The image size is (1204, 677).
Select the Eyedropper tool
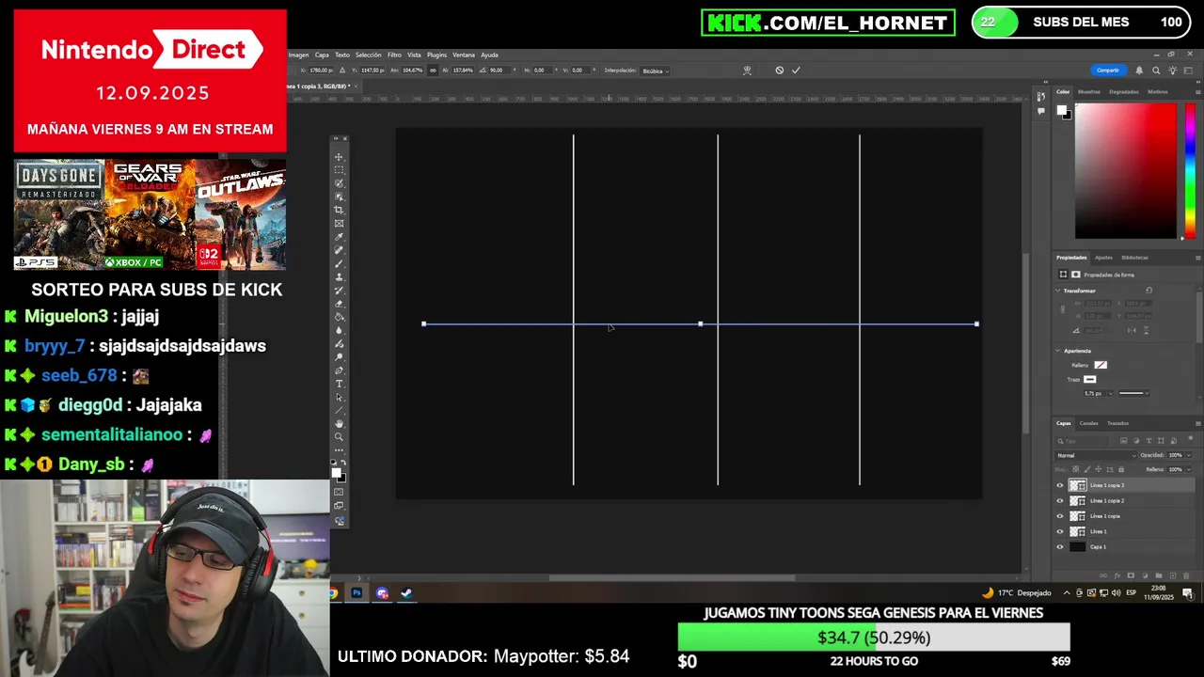[x=339, y=237]
